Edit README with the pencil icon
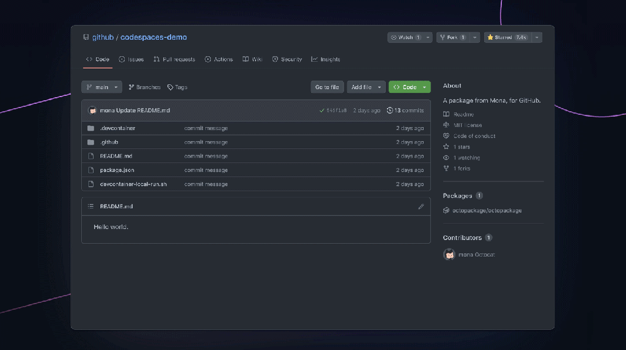 coord(421,206)
